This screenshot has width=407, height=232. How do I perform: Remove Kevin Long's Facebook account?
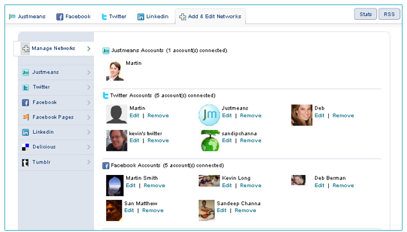coord(251,185)
